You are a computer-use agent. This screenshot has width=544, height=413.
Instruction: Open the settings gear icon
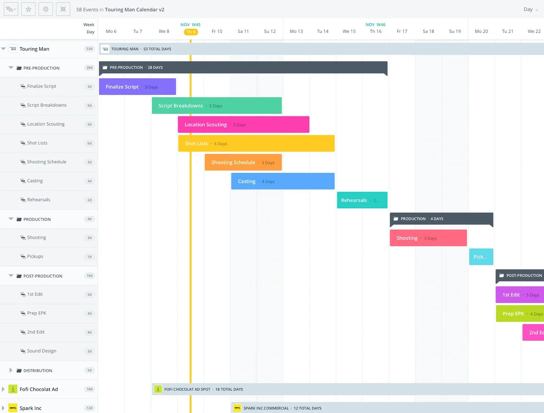[46, 9]
